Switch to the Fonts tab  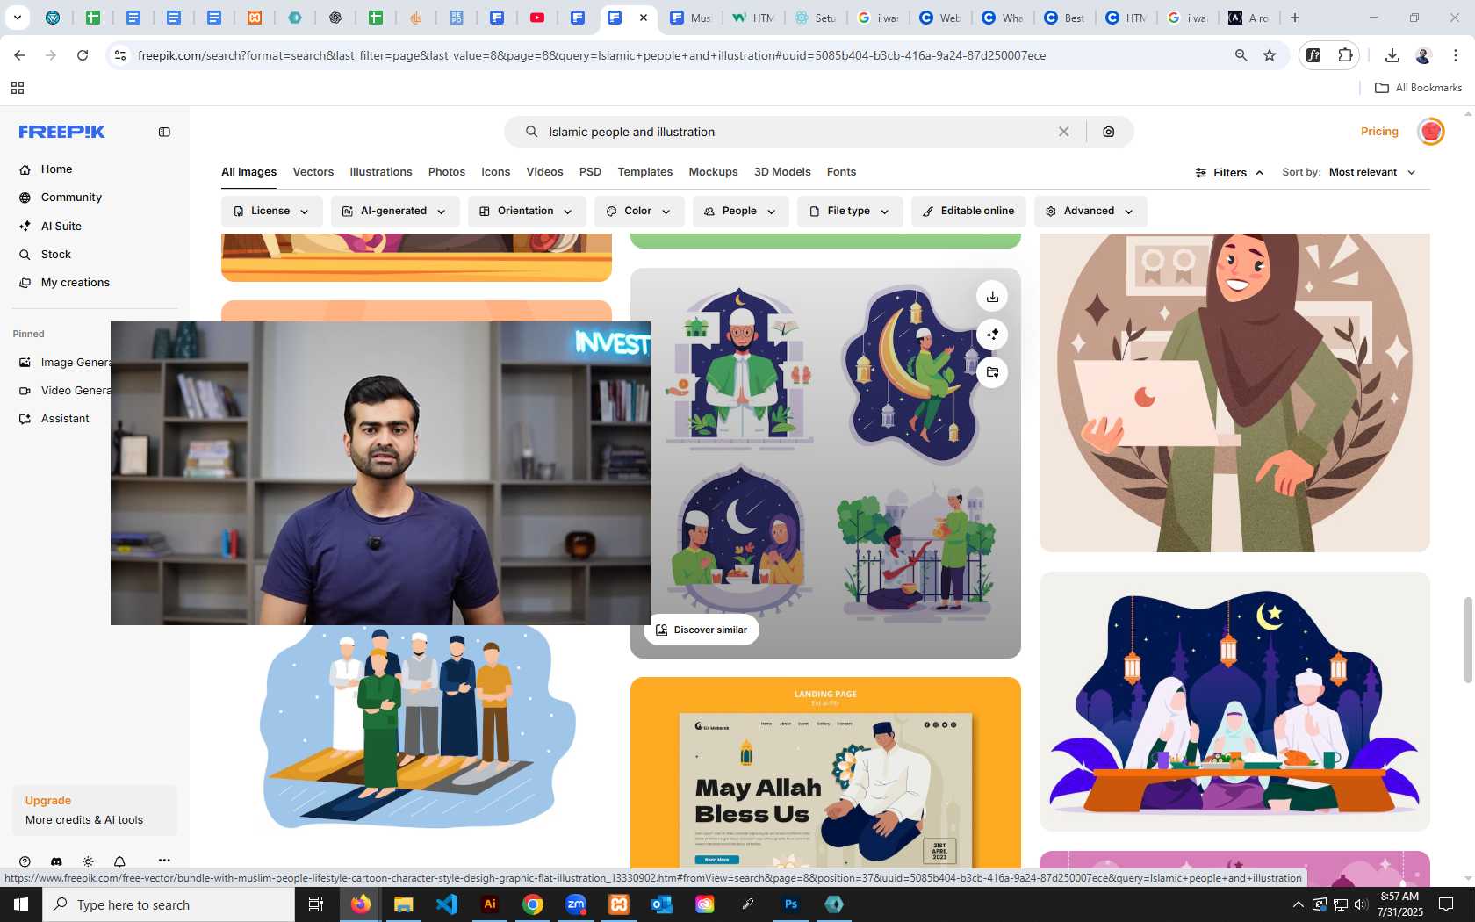click(841, 172)
